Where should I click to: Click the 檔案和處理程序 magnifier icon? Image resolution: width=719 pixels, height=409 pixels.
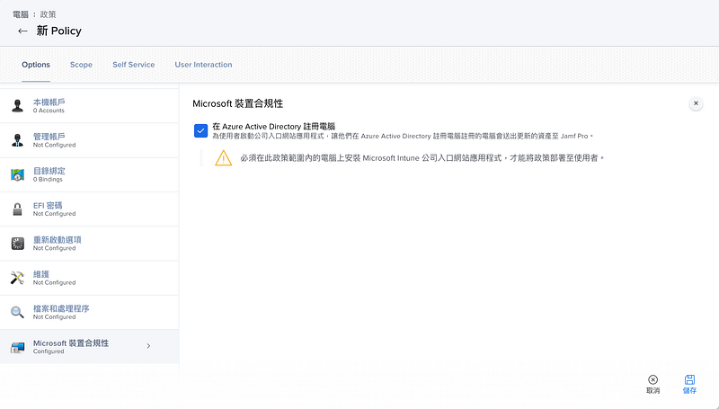click(17, 312)
